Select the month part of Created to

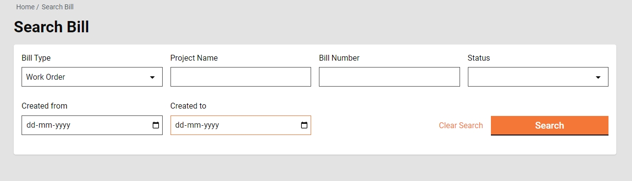[x=193, y=125]
